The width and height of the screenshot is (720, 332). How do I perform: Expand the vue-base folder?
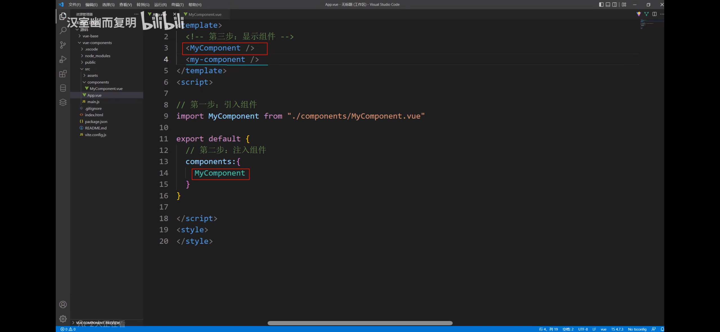tap(90, 36)
